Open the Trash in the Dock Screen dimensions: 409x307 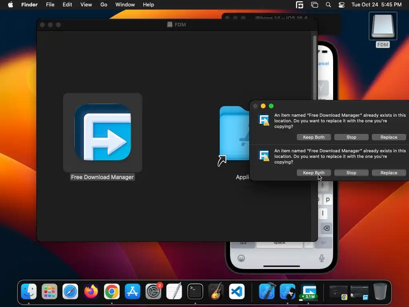(x=380, y=291)
